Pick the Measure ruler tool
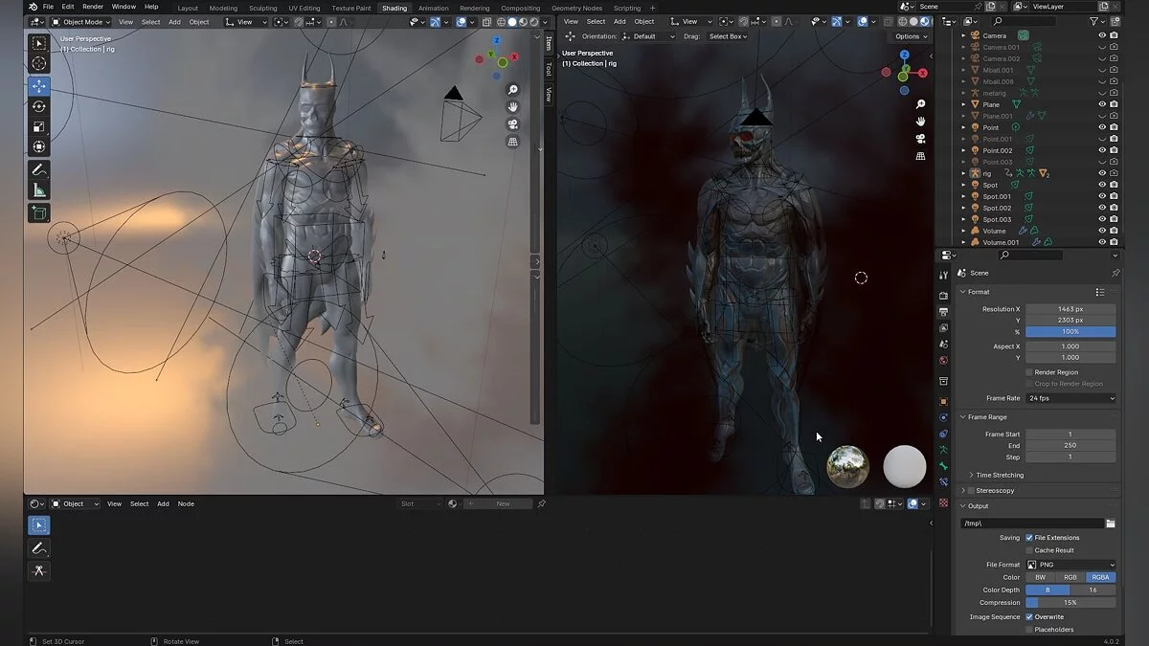This screenshot has height=646, width=1149. [38, 190]
